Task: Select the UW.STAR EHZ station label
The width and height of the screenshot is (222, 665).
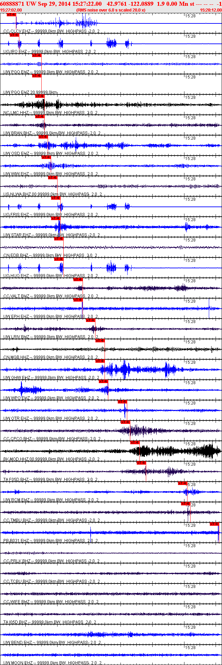Action: [51, 235]
